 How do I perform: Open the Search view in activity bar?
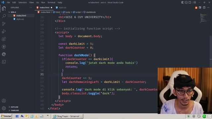click(x=4, y=16)
